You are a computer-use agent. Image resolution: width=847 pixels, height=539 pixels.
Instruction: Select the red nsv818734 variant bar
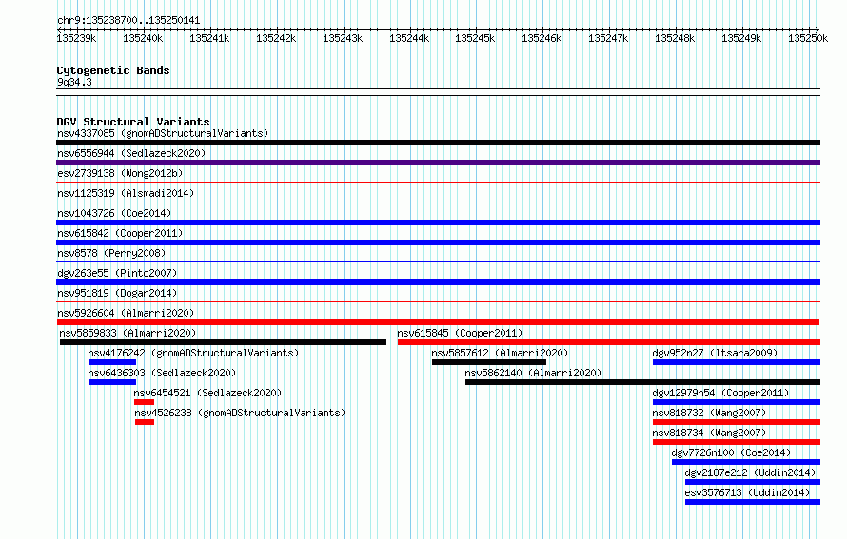[x=737, y=442]
